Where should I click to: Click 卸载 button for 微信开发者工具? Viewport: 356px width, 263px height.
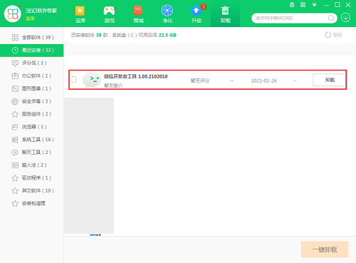pyautogui.click(x=329, y=80)
